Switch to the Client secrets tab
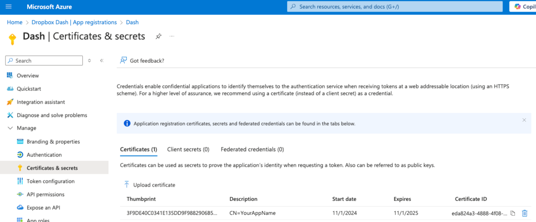 (188, 149)
